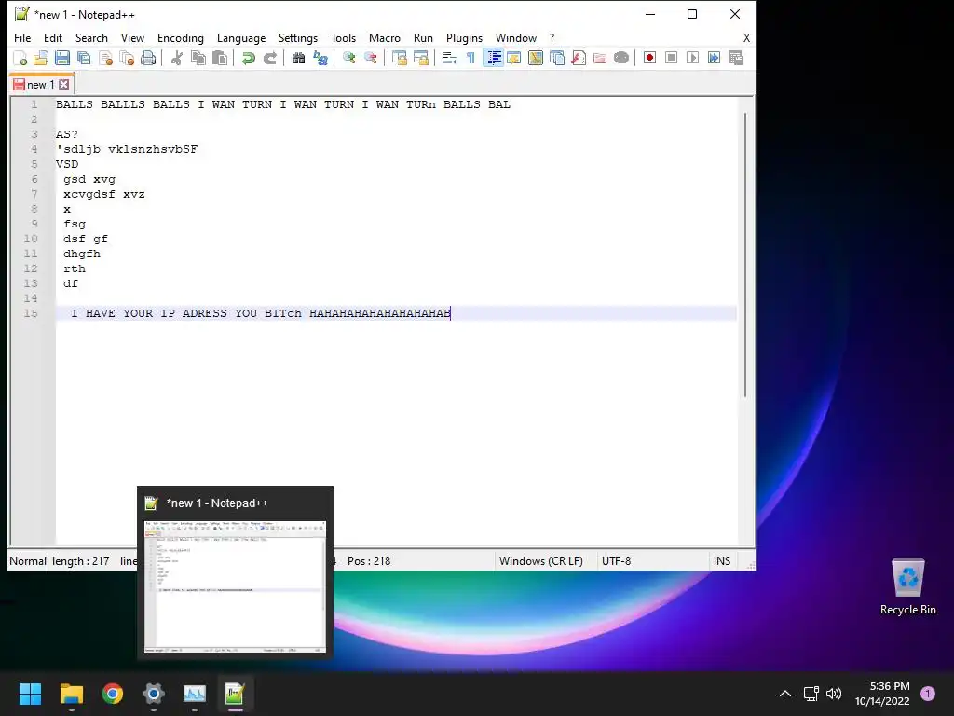Open Find with the binoculars icon
This screenshot has width=954, height=716.
[x=298, y=59]
